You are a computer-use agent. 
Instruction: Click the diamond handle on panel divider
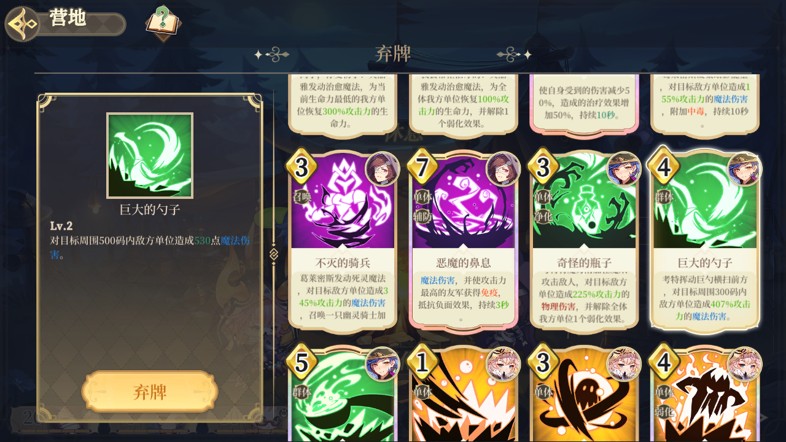tap(274, 253)
